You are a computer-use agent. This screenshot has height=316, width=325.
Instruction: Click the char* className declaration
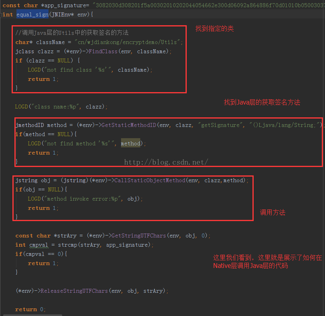[x=40, y=42]
